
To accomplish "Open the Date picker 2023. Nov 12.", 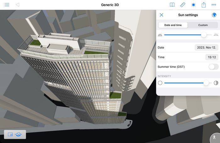I will [206, 47].
